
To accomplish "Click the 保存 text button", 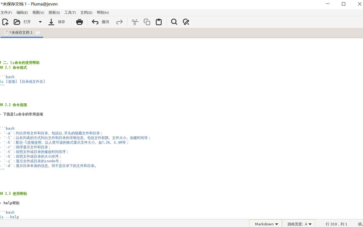I will pos(61,22).
